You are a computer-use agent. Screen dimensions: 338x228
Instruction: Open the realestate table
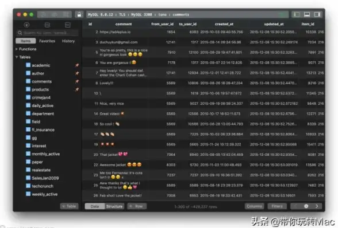point(41,170)
